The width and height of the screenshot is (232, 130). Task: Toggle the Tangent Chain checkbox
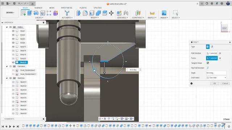tap(208, 63)
